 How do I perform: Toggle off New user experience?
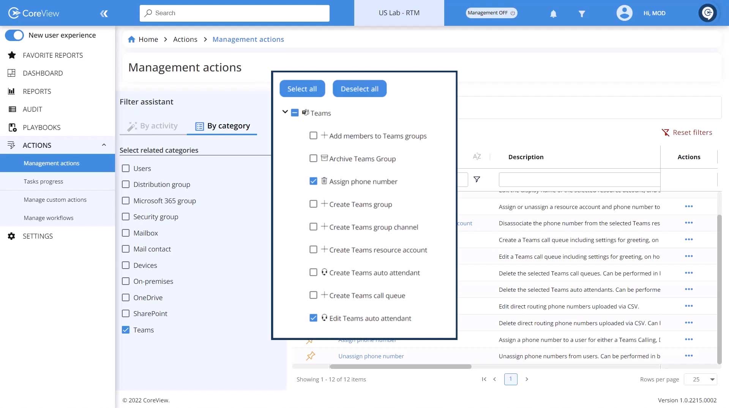click(14, 35)
